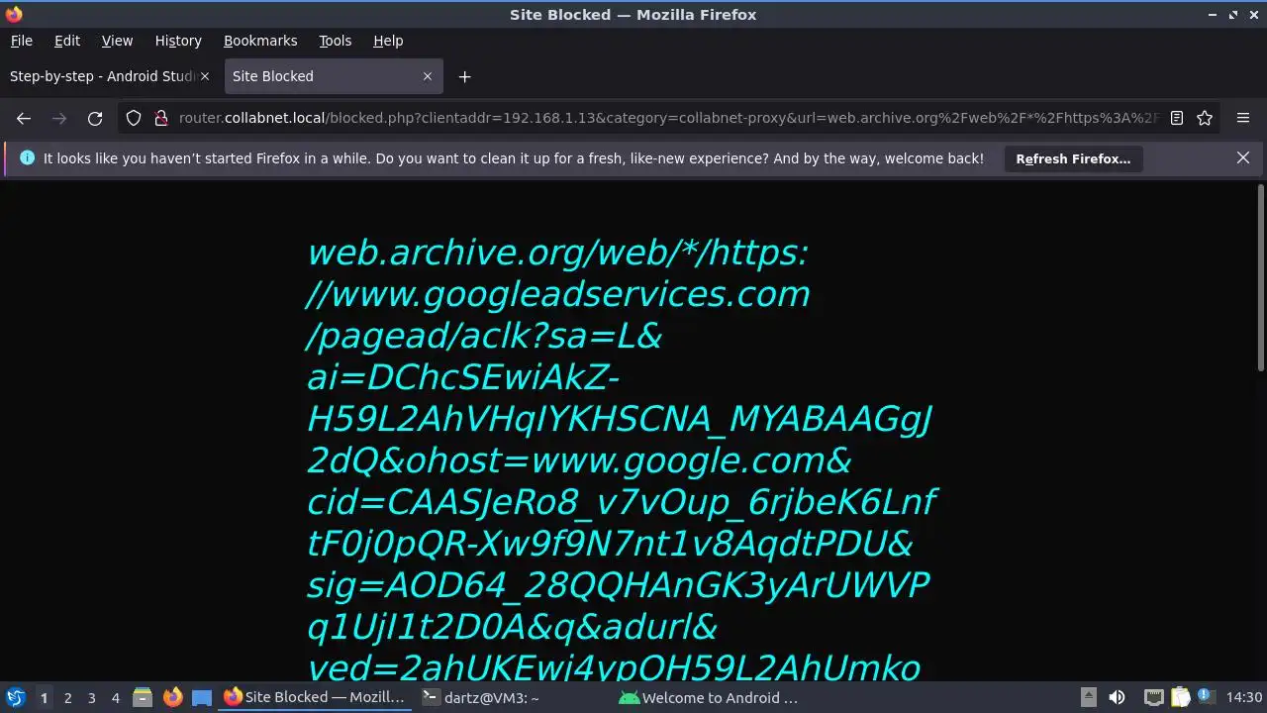This screenshot has height=713, width=1267.
Task: Close the Step-by-step Android Studio tab
Action: tap(205, 76)
